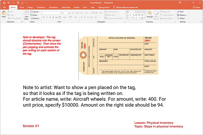
Task: Open the File tab
Action: tap(4, 7)
